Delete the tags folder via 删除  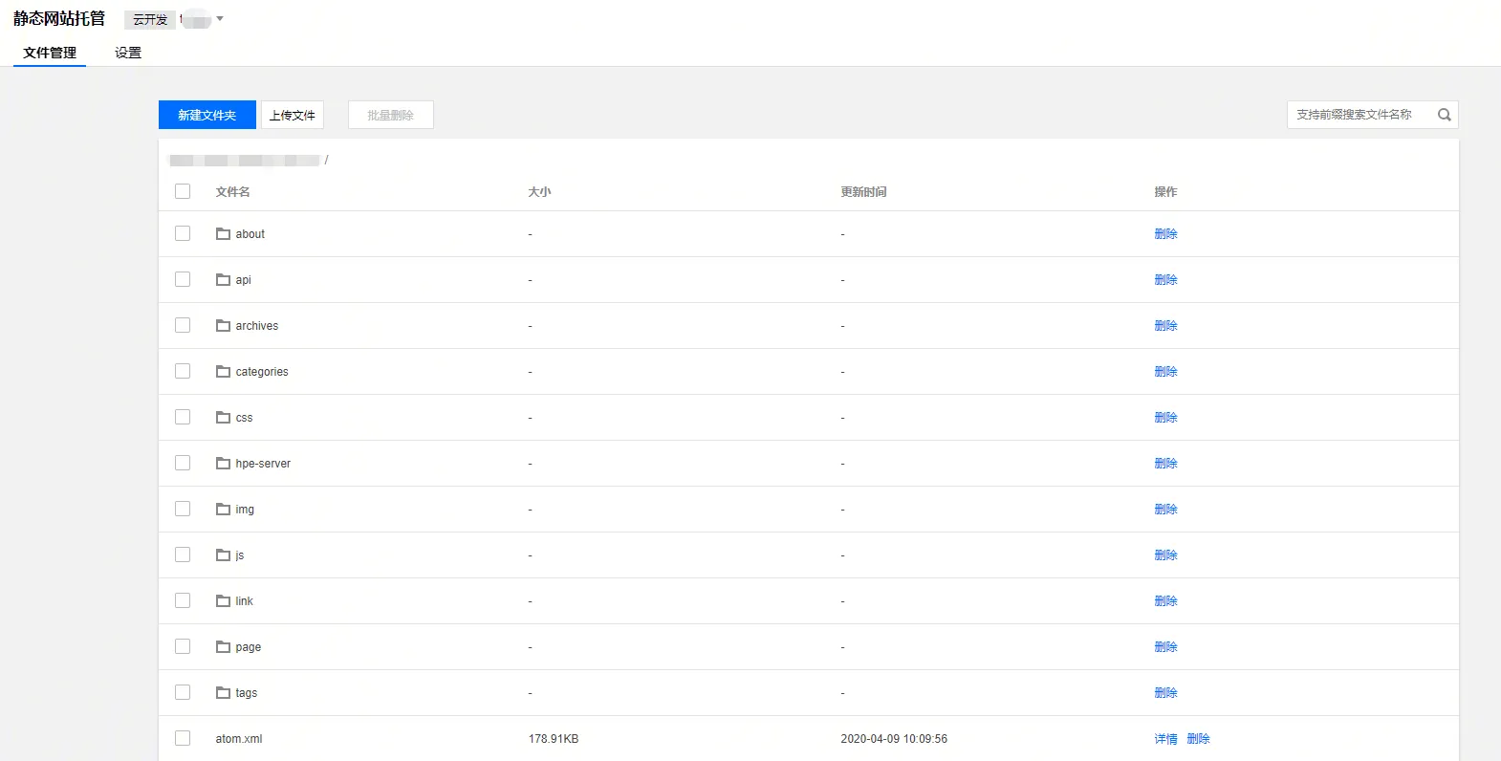point(1165,693)
